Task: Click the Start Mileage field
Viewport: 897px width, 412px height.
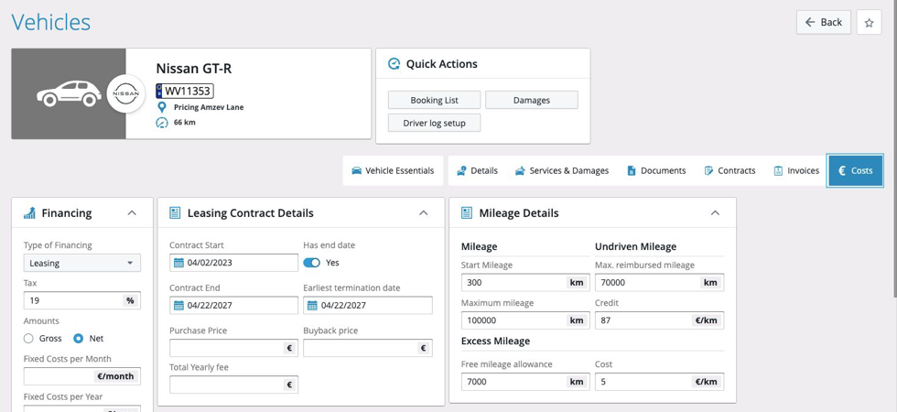Action: click(x=525, y=282)
